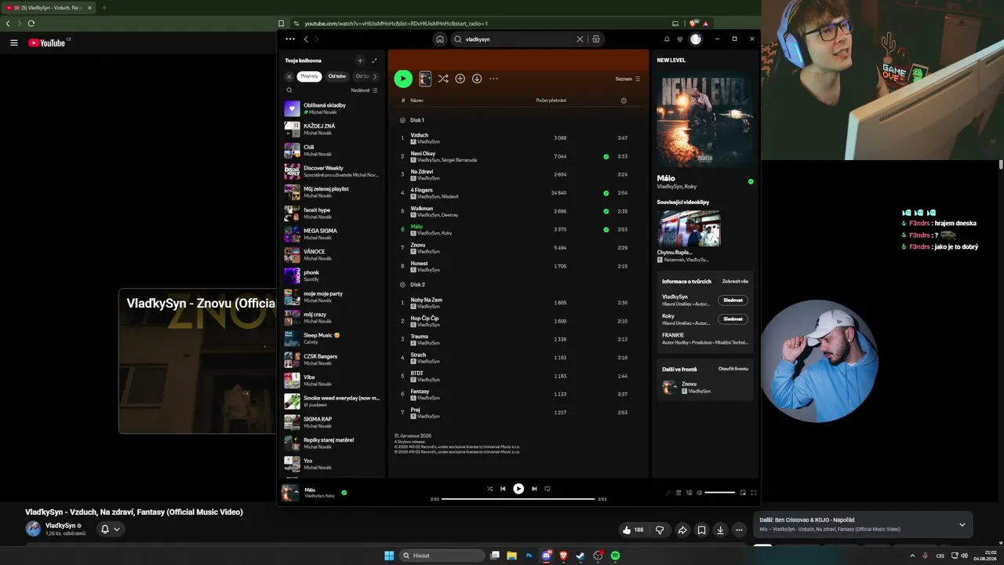The width and height of the screenshot is (1004, 565).
Task: Play the New Level album with green button
Action: pos(403,78)
